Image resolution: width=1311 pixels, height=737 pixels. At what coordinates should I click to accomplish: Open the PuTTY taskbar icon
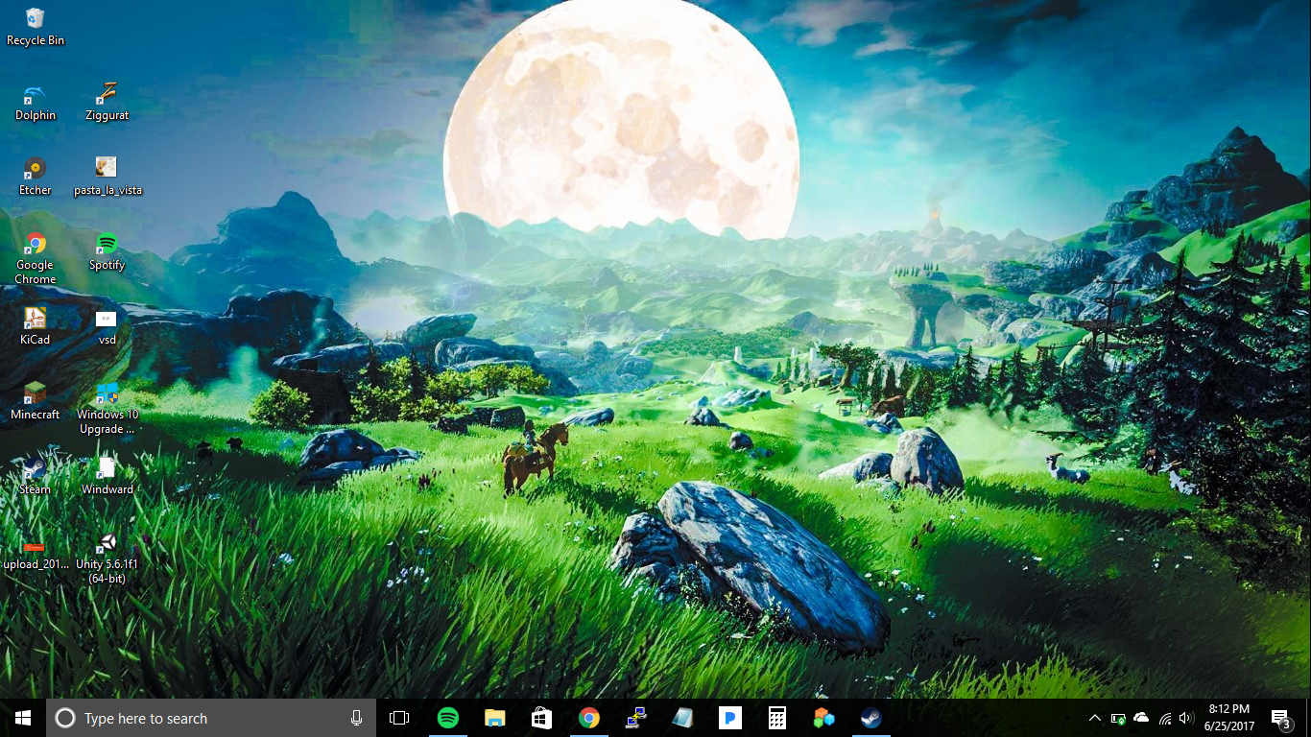tap(635, 718)
